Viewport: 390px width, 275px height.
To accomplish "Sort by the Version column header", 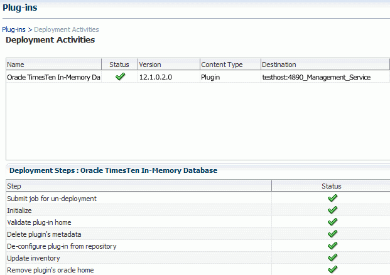I will point(169,65).
